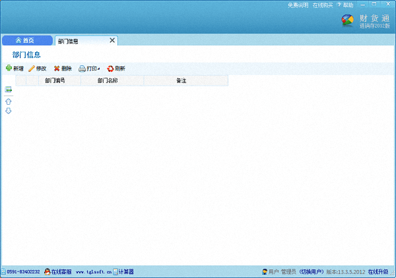Click the 在线升级 link

(380, 271)
